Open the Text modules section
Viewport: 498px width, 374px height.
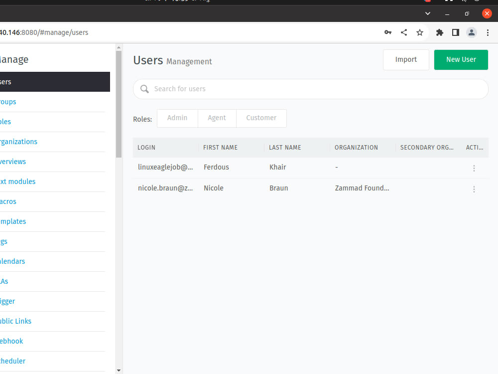(52, 182)
